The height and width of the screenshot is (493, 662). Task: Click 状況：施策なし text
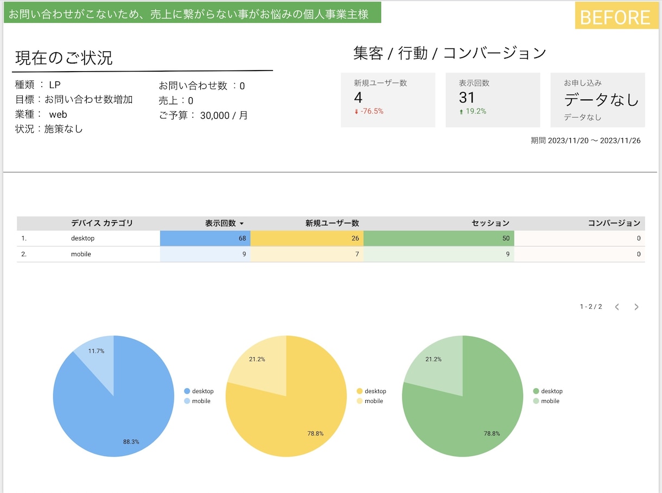(49, 129)
